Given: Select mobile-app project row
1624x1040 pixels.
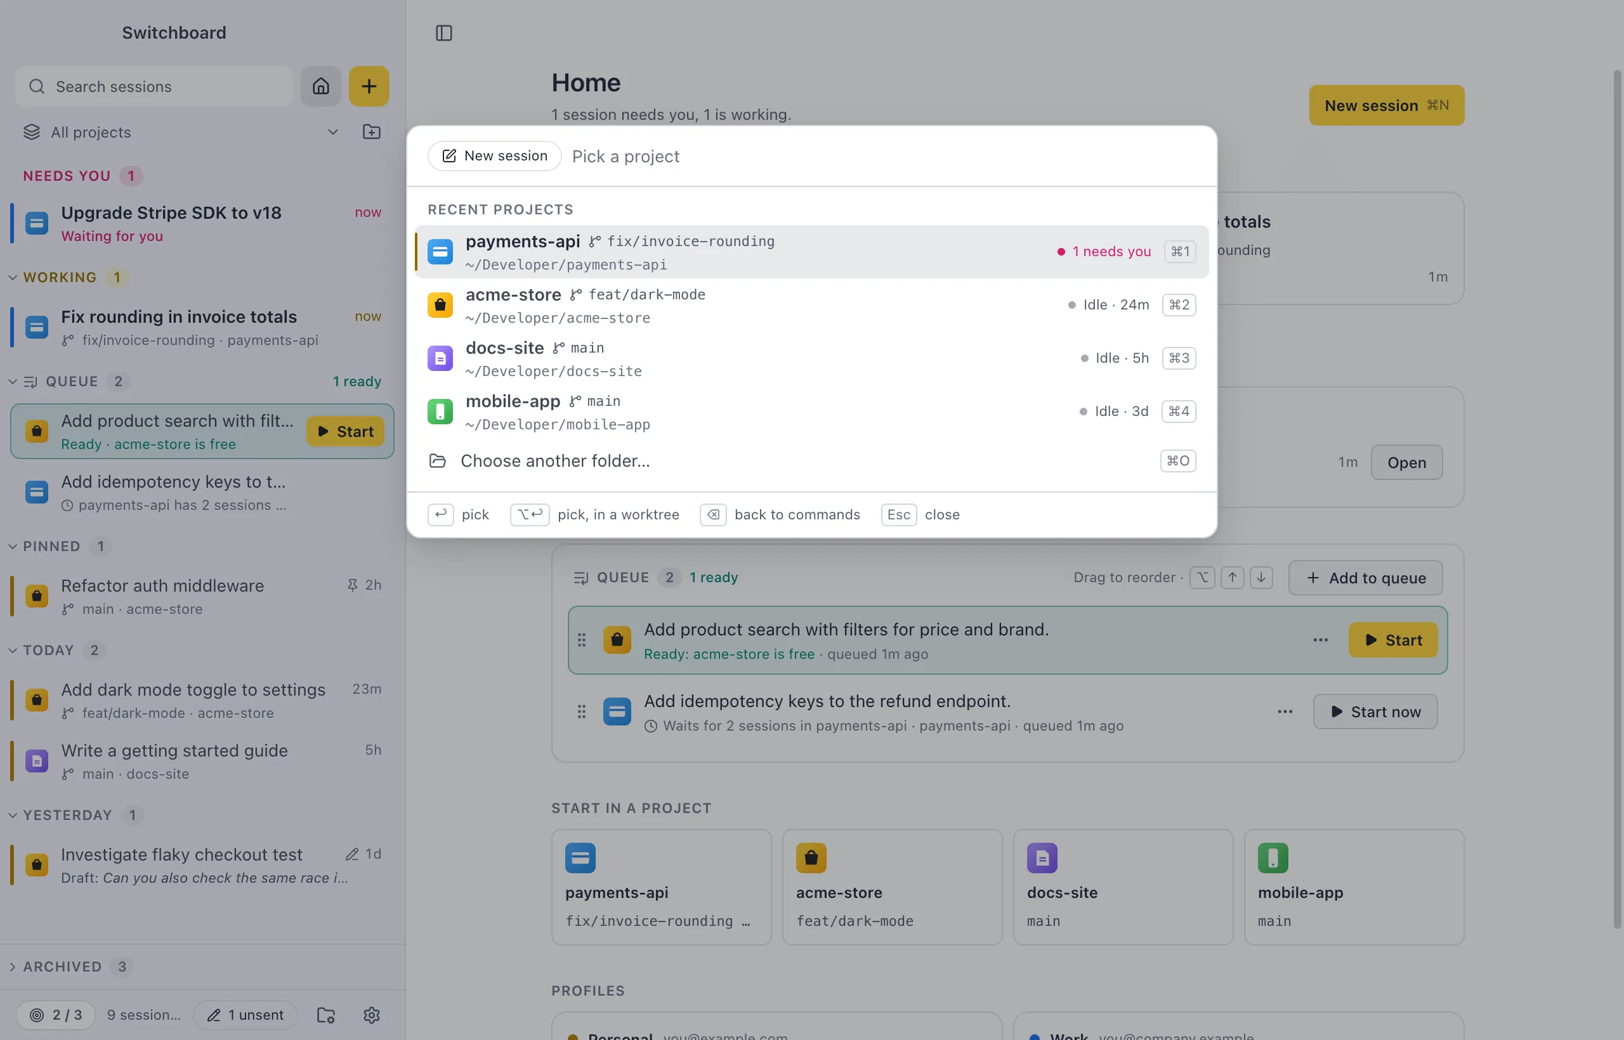Looking at the screenshot, I should tap(811, 412).
